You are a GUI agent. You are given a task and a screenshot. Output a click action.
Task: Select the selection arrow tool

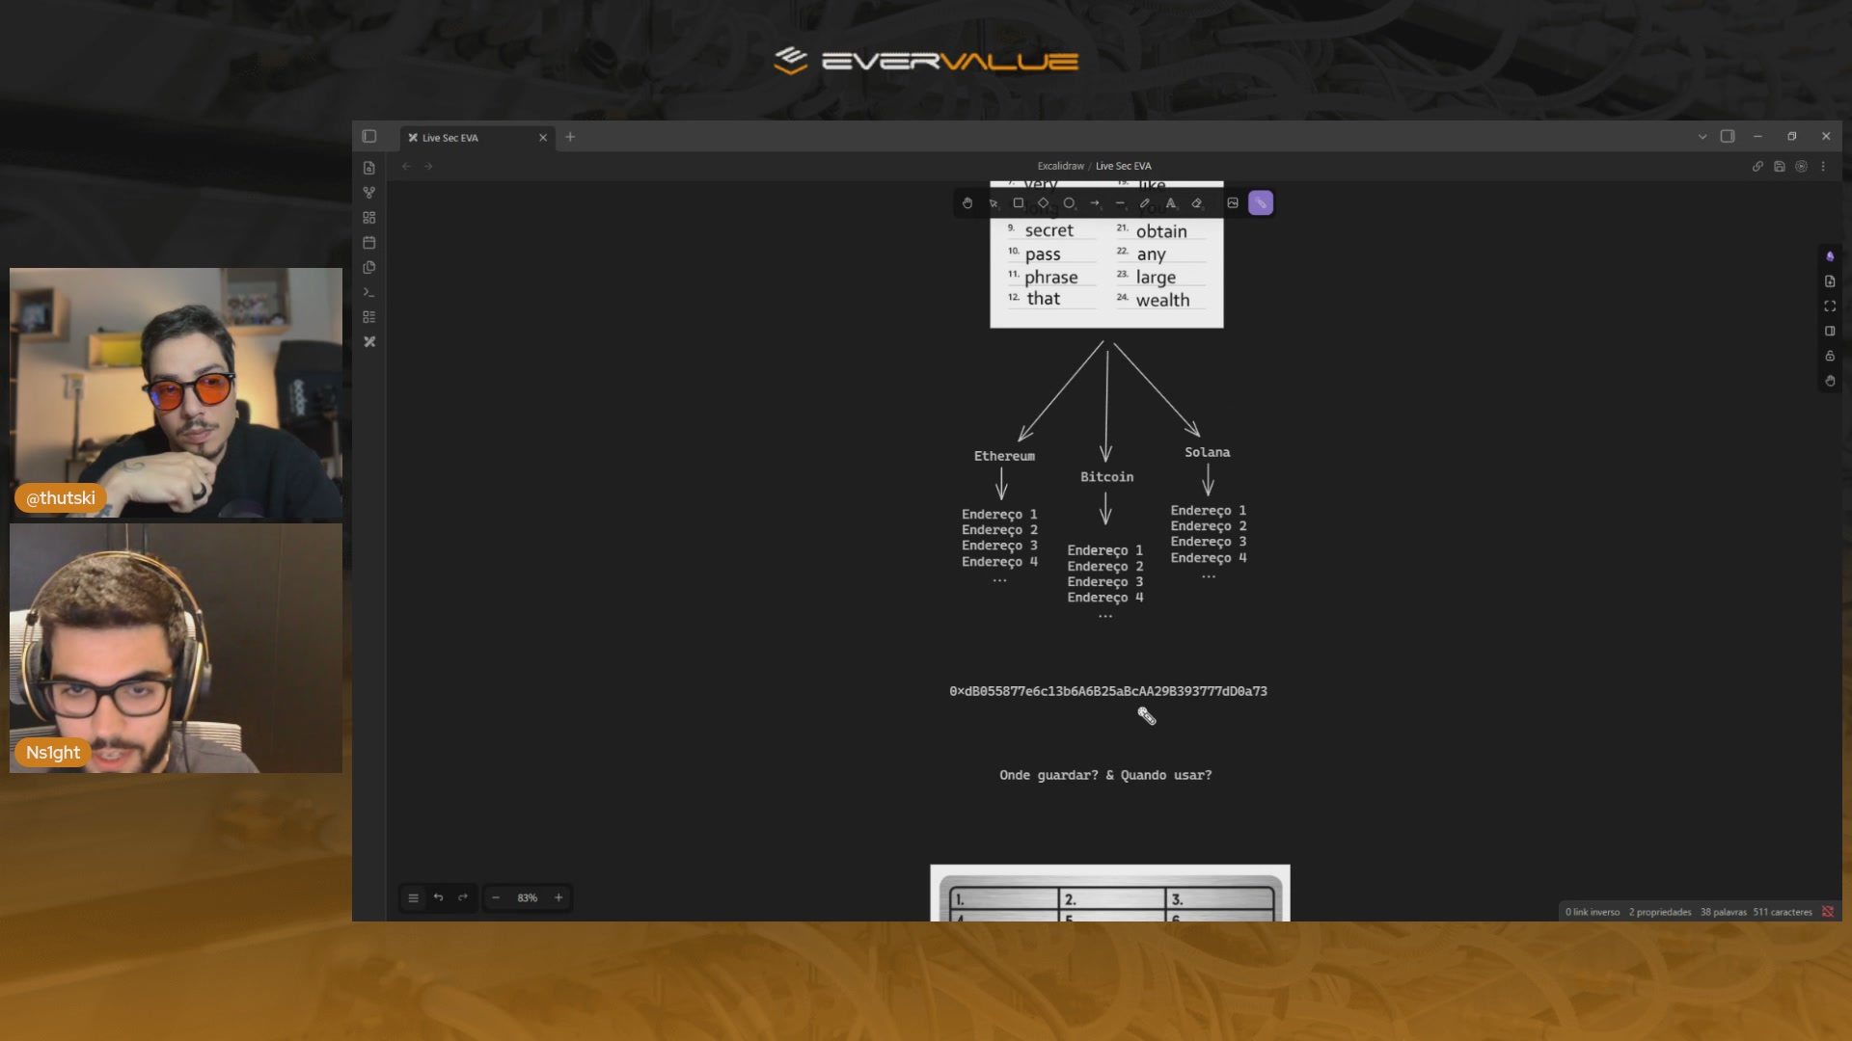point(994,203)
